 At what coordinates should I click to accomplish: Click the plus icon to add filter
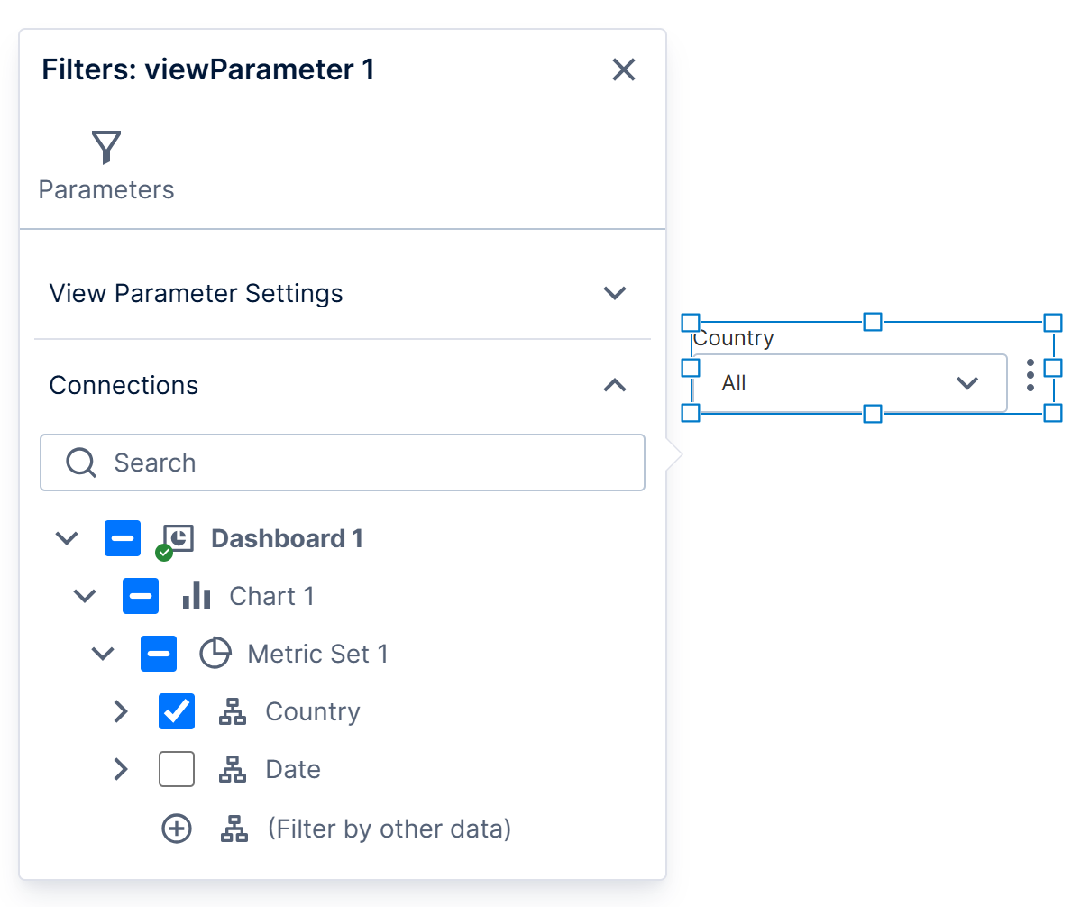[177, 829]
